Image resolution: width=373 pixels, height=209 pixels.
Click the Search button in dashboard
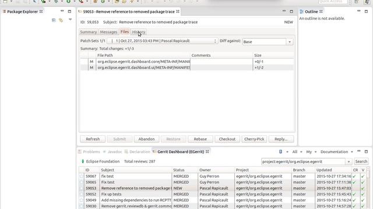pos(361,161)
